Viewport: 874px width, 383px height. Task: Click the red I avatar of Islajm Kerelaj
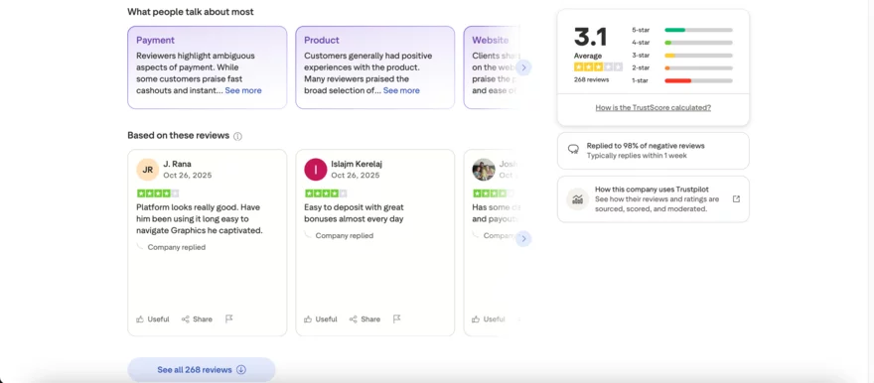click(316, 170)
